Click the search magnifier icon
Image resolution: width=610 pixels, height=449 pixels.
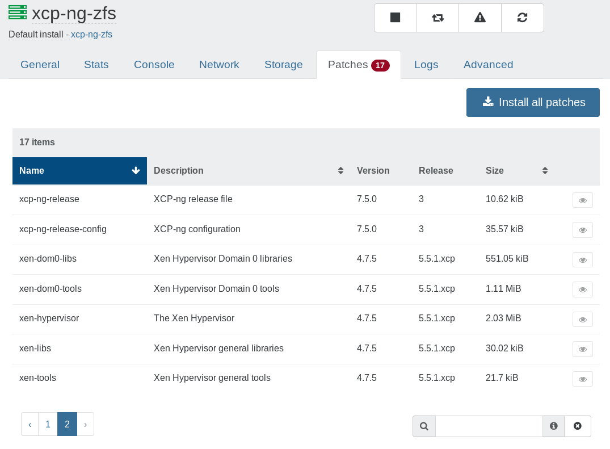(x=424, y=426)
